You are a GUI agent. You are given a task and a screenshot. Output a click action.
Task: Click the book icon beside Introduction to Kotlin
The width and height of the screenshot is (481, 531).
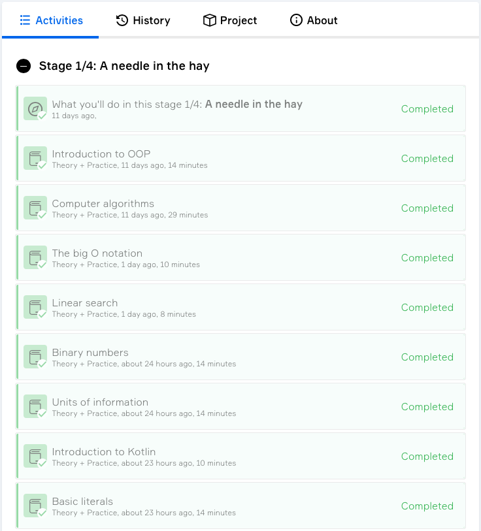(35, 456)
